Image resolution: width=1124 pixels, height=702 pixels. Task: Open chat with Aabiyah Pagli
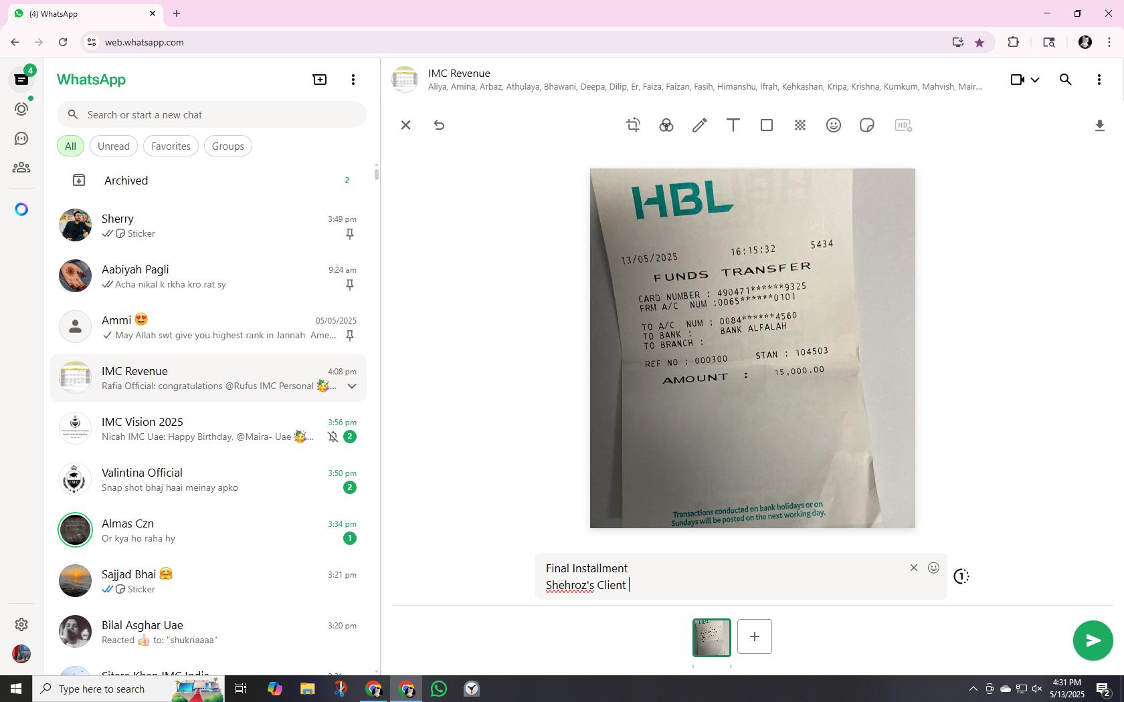click(x=209, y=277)
